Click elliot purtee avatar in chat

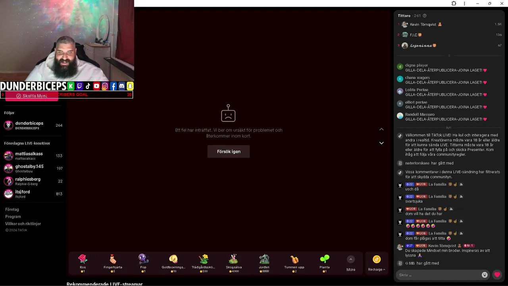click(400, 104)
